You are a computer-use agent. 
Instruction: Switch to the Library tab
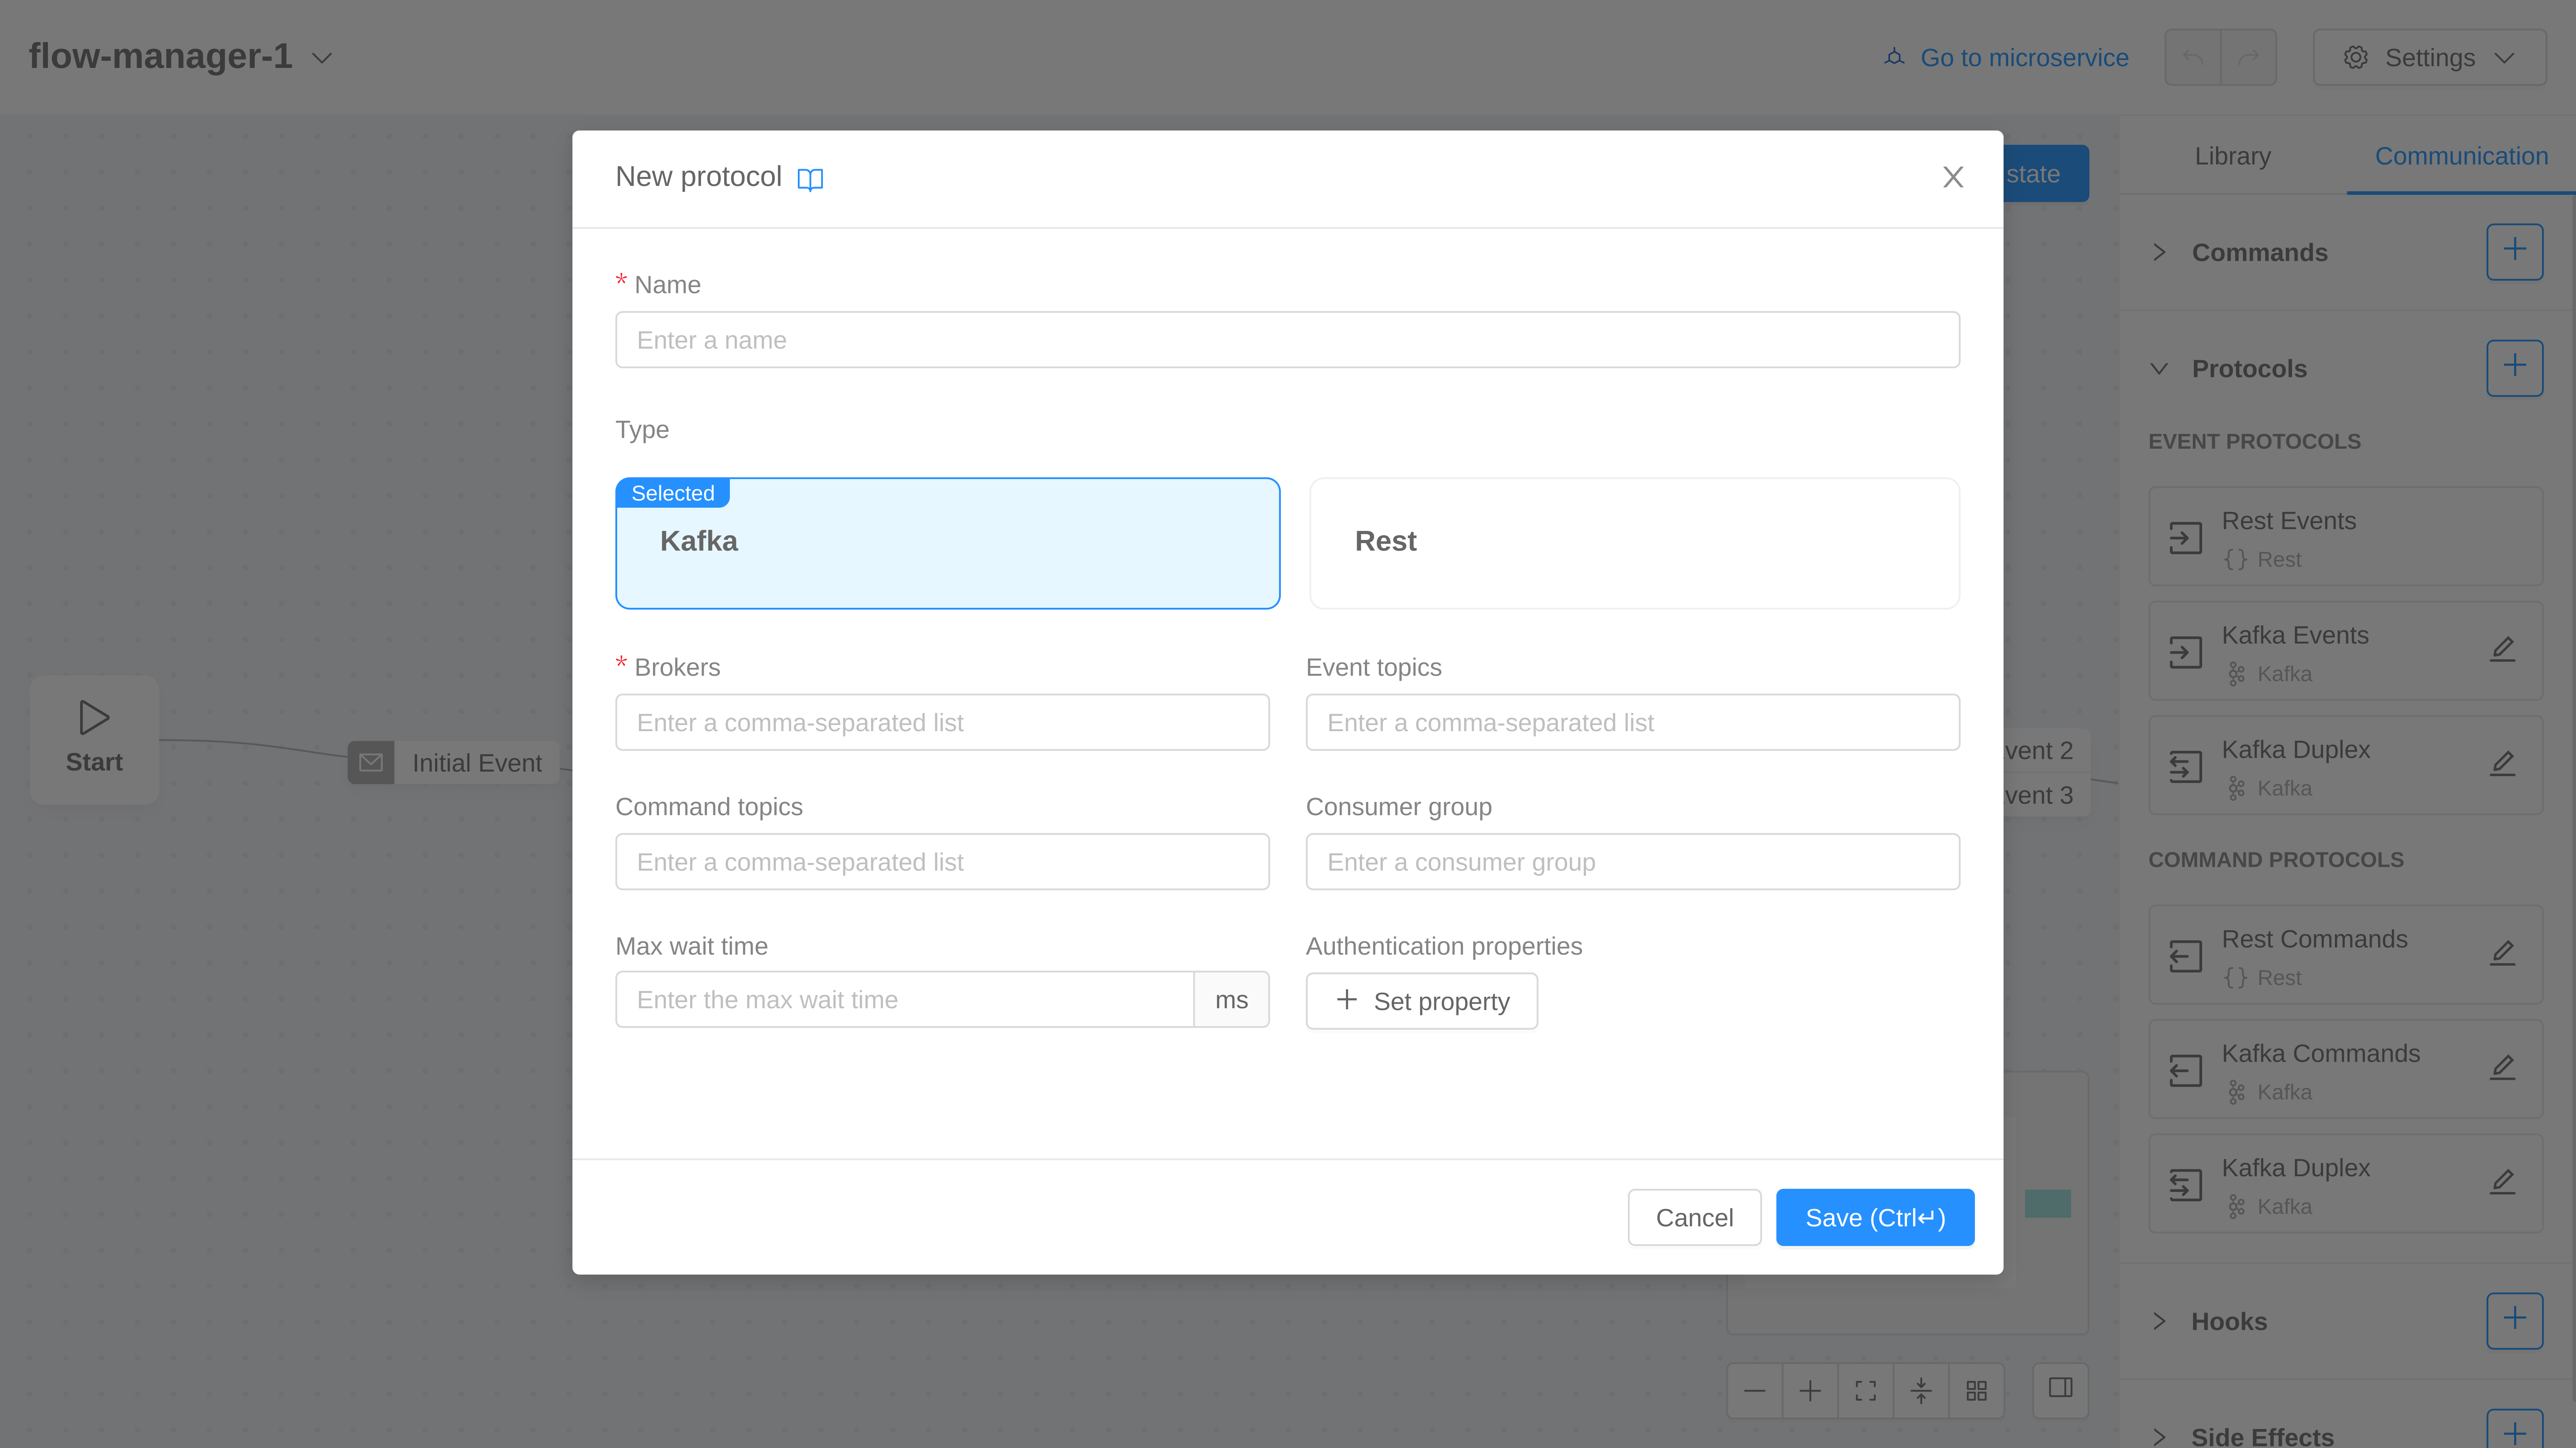pyautogui.click(x=2232, y=156)
